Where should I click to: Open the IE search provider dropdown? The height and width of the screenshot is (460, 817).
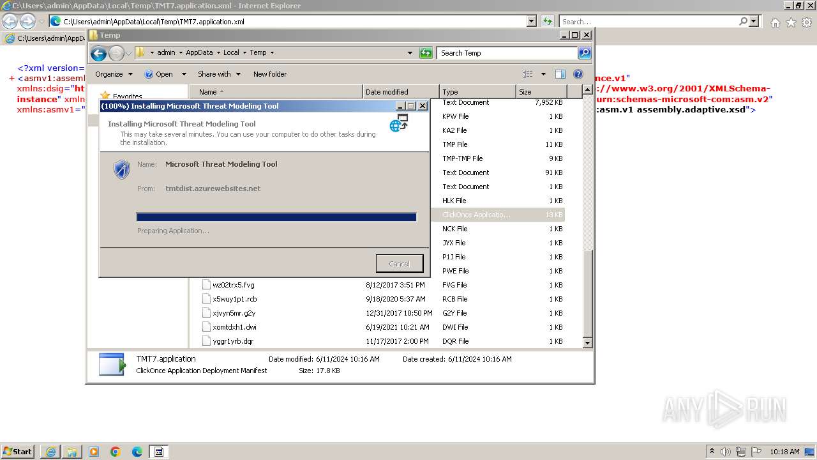pyautogui.click(x=754, y=21)
